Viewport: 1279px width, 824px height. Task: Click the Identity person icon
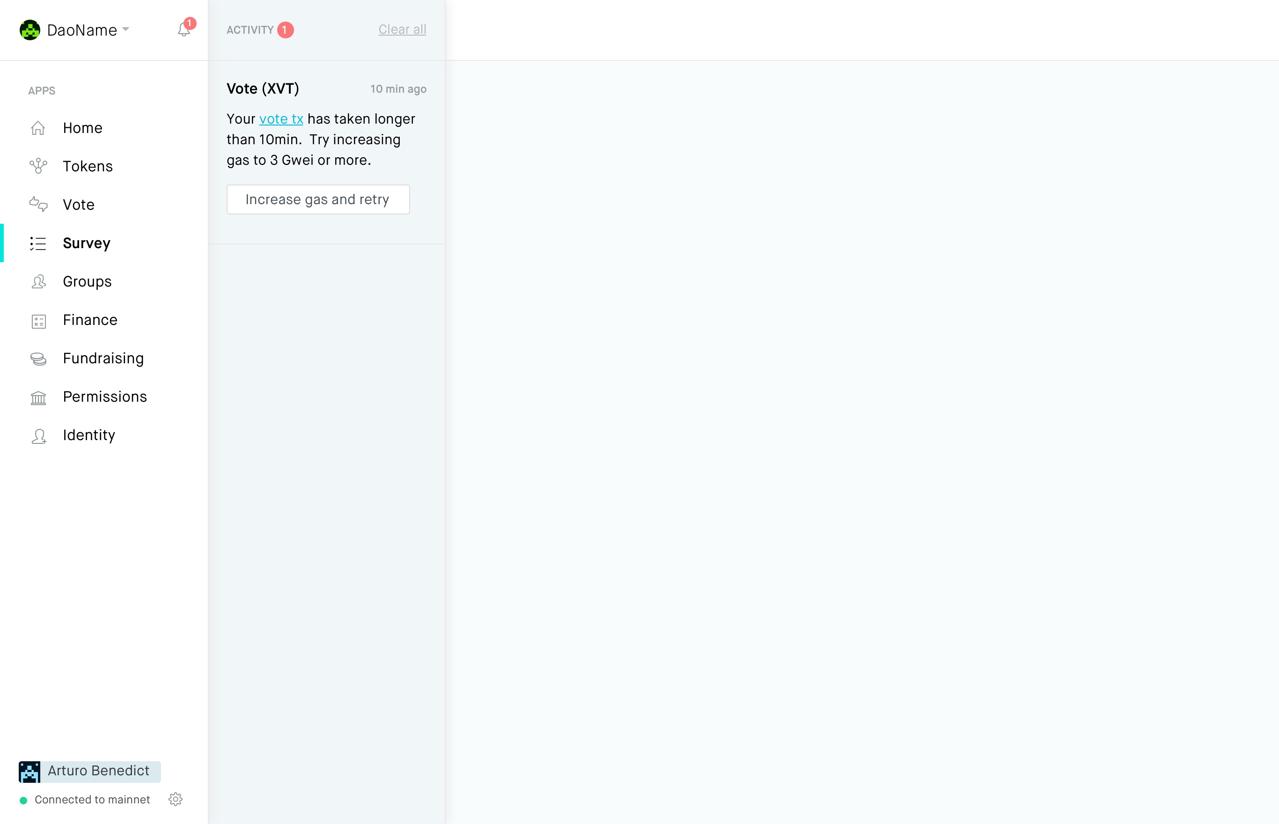pyautogui.click(x=38, y=436)
